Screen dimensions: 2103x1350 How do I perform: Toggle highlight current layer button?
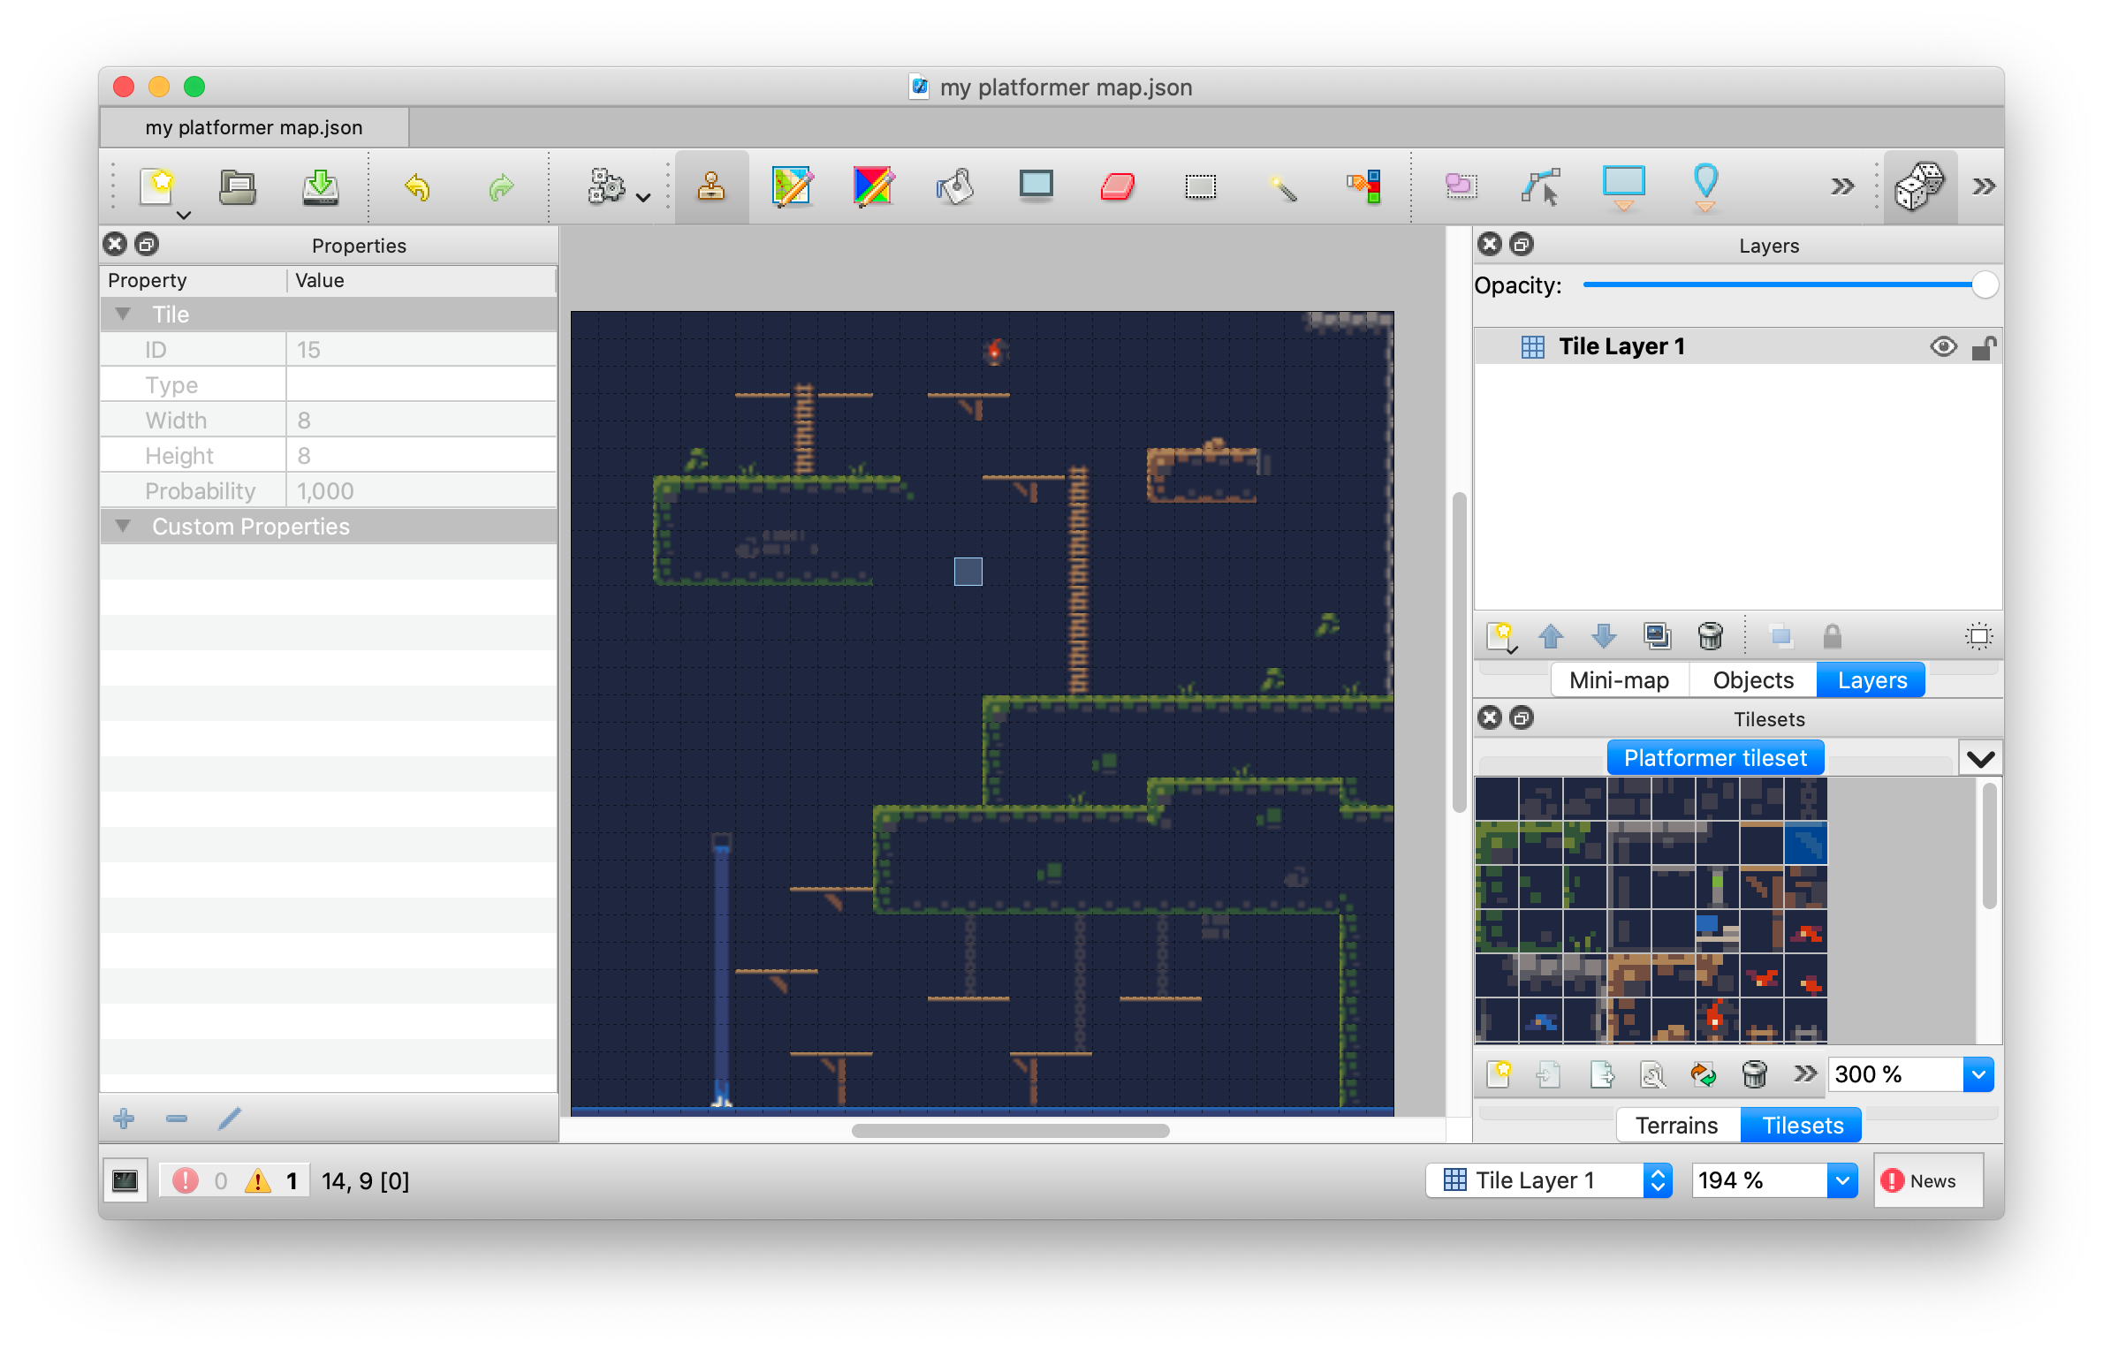coord(1978,636)
